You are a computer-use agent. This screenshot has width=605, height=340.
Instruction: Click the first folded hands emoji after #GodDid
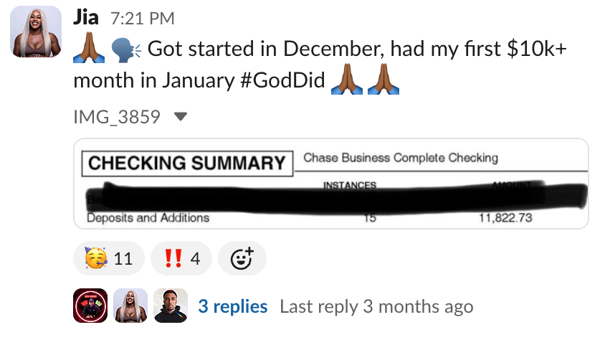pyautogui.click(x=347, y=80)
